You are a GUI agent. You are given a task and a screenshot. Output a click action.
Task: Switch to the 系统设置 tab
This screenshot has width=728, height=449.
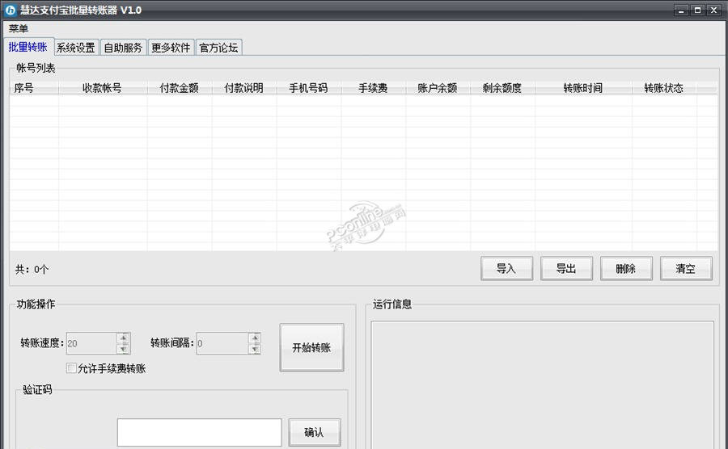click(x=76, y=48)
